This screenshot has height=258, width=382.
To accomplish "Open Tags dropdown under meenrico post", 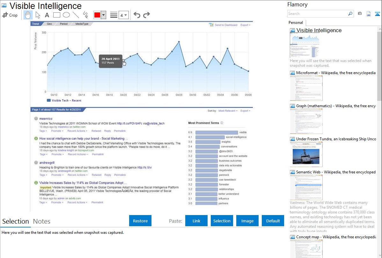I will tap(43, 131).
